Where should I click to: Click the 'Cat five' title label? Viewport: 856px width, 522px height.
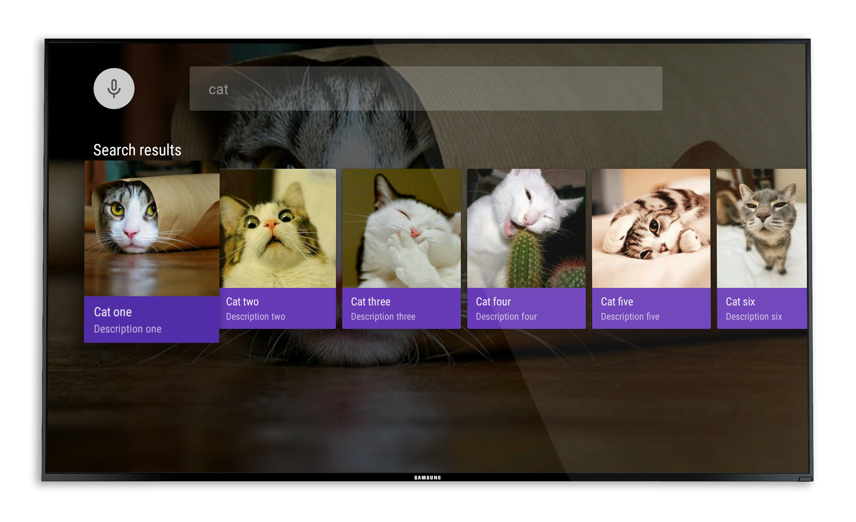point(617,302)
